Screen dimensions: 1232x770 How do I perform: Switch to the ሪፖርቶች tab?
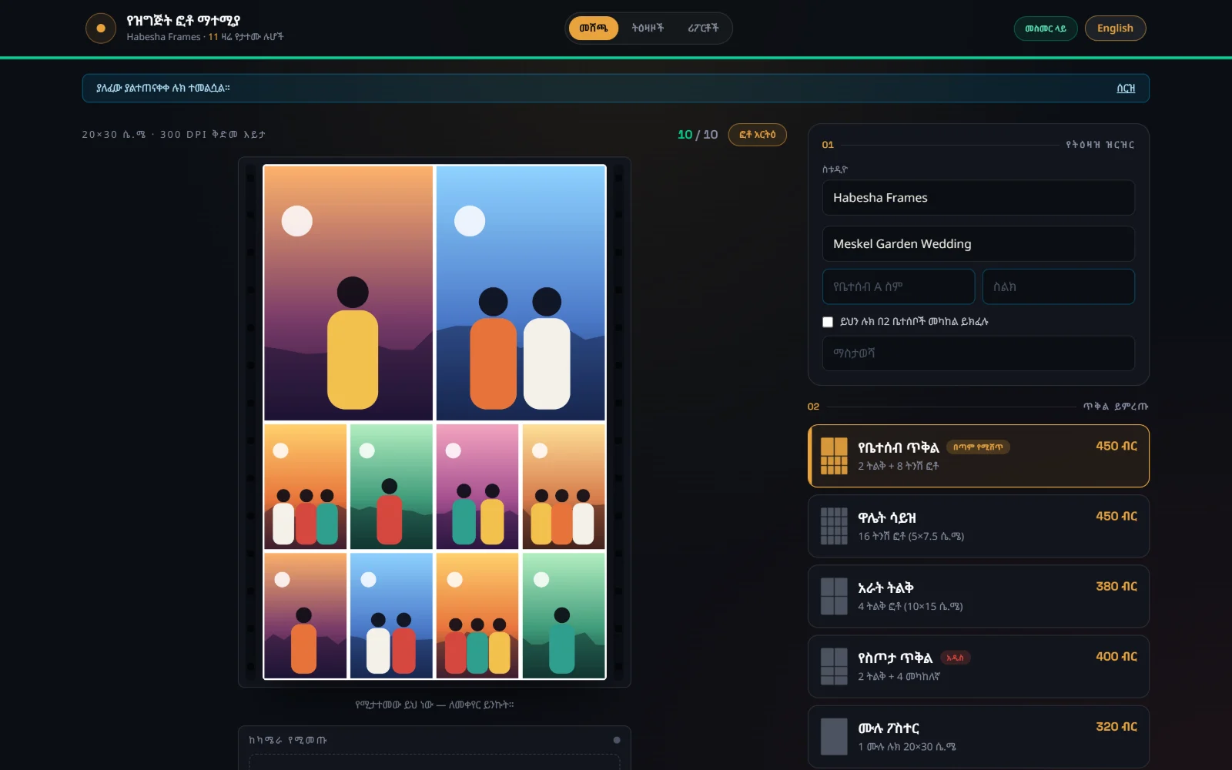coord(703,28)
